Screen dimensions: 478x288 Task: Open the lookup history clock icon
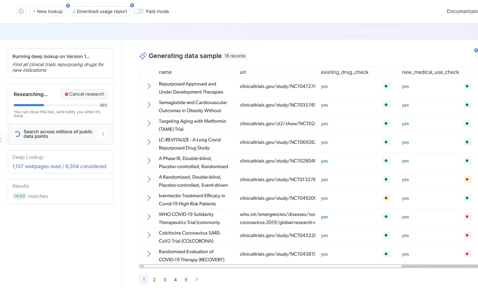tap(21, 11)
